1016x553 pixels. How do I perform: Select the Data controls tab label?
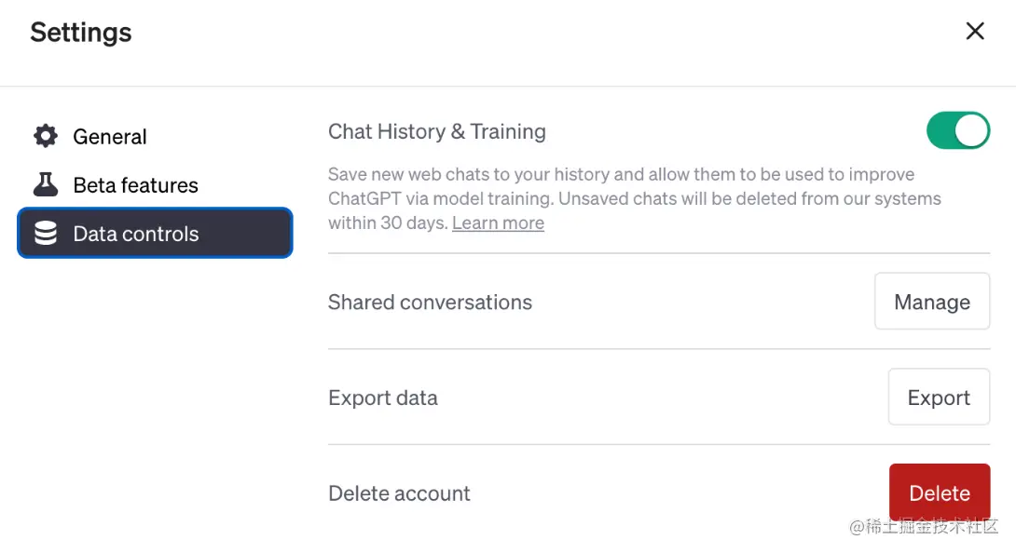135,234
